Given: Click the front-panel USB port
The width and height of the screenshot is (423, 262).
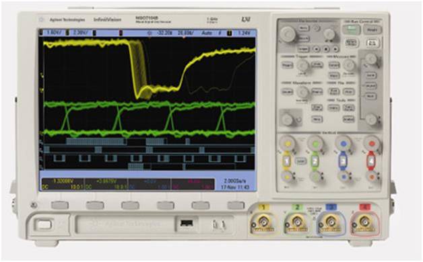Looking at the screenshot, I should point(187,223).
